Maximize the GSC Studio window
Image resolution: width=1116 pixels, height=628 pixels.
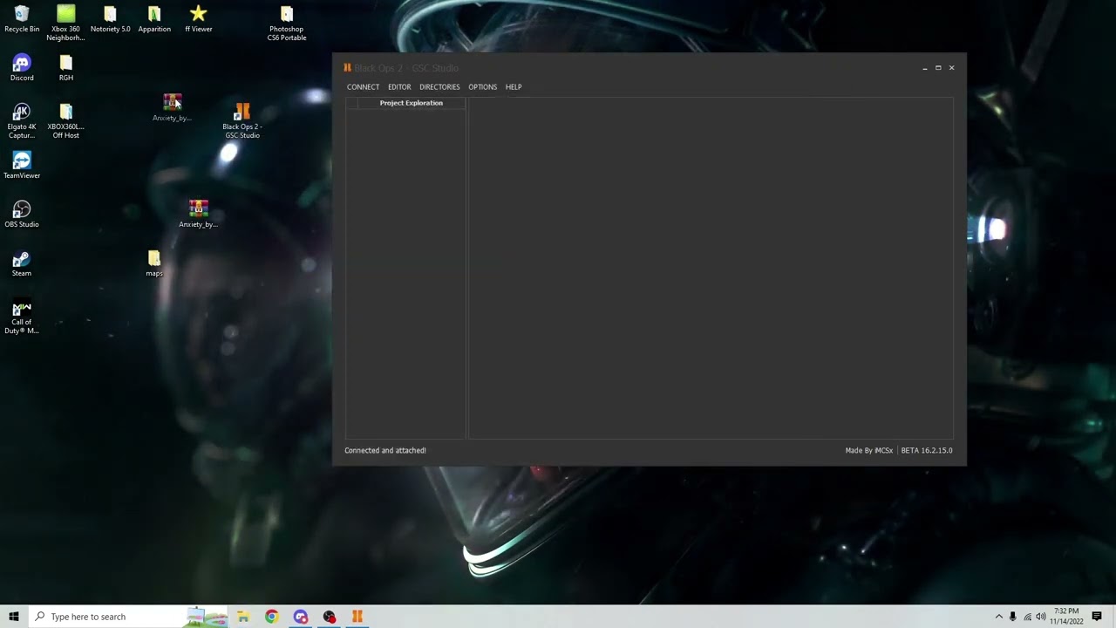coord(938,68)
